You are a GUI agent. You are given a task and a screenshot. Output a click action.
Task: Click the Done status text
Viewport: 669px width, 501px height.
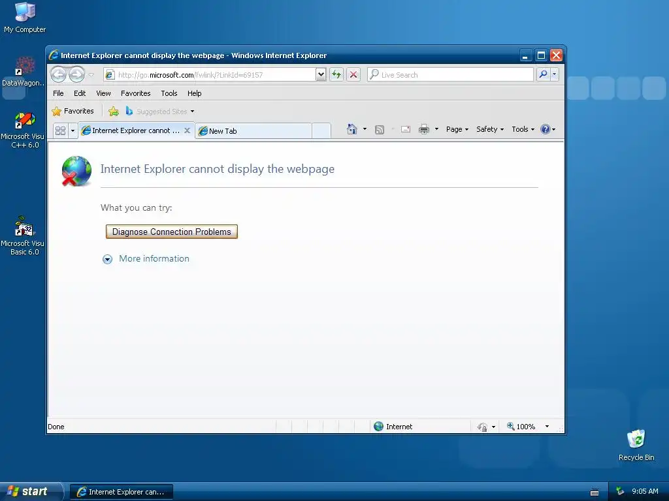point(56,427)
